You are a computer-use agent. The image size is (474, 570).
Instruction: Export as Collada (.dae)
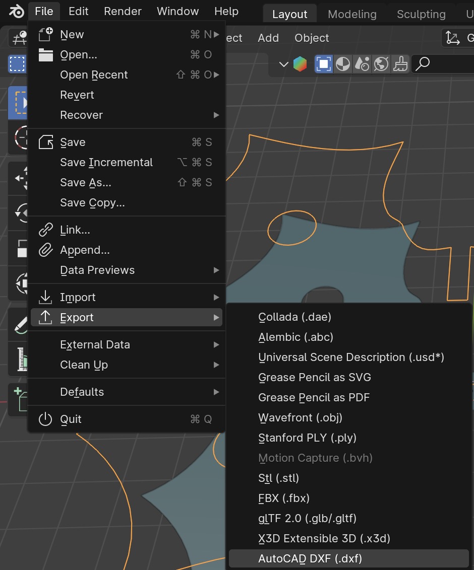[349, 317]
